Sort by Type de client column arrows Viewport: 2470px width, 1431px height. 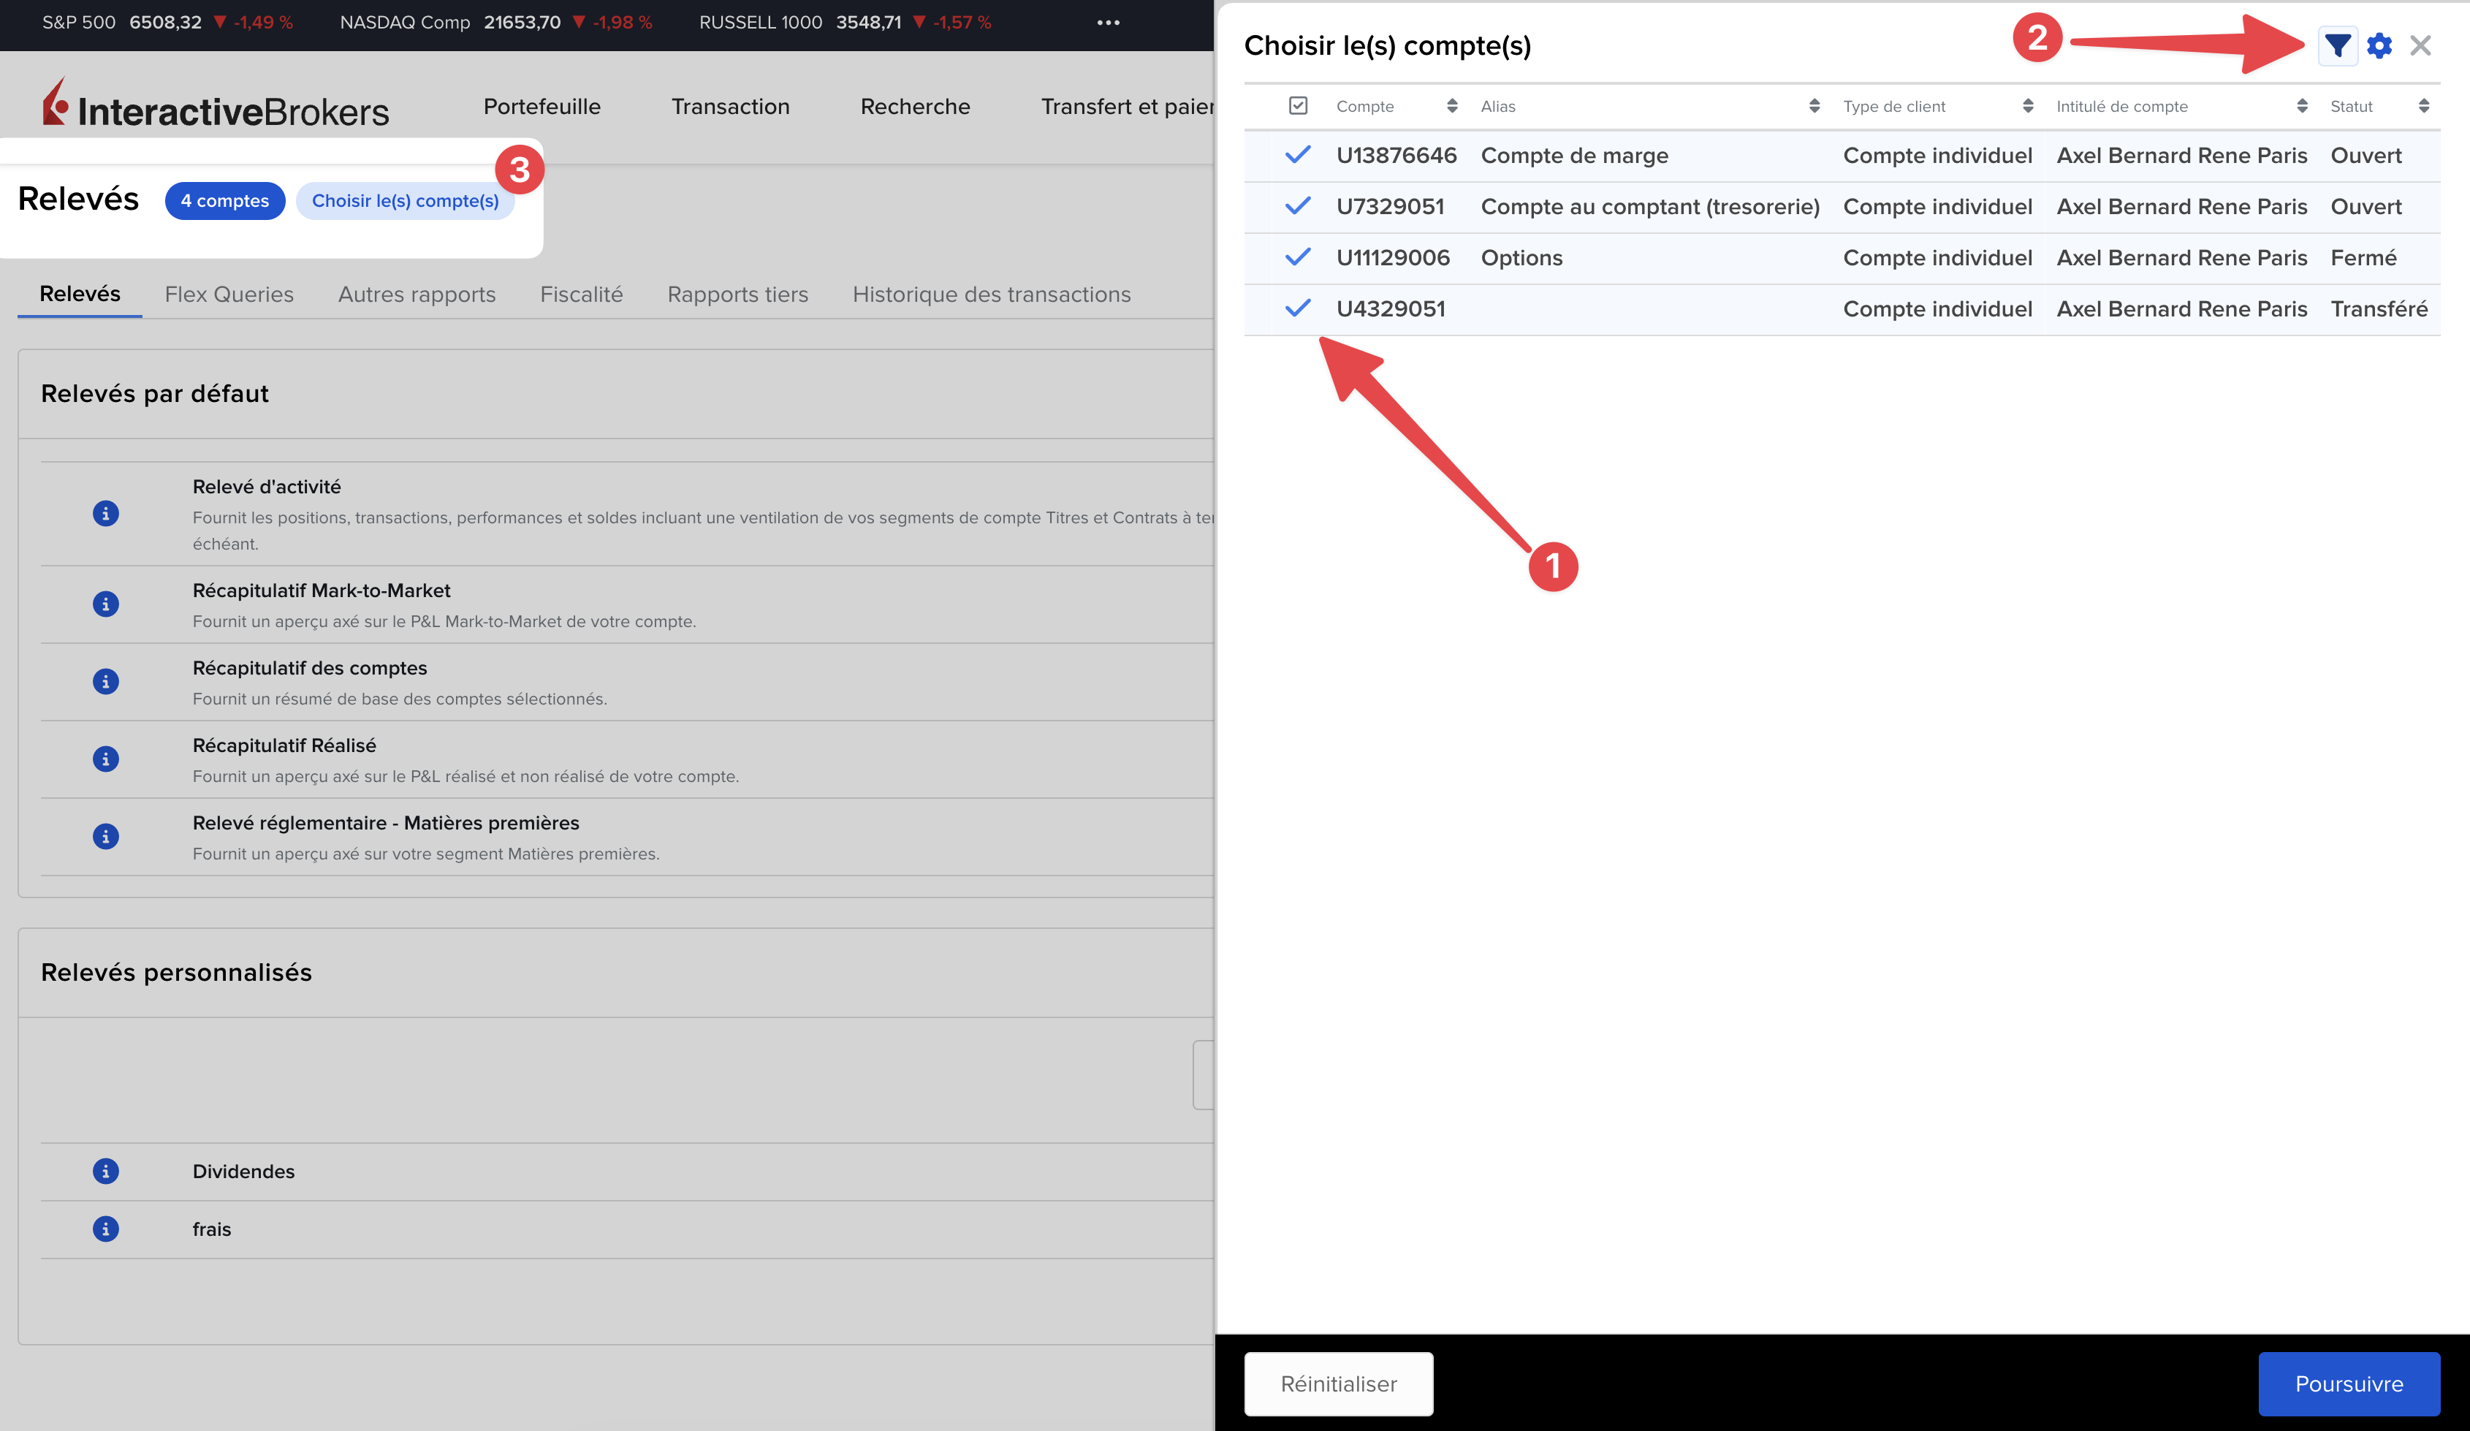(2027, 106)
